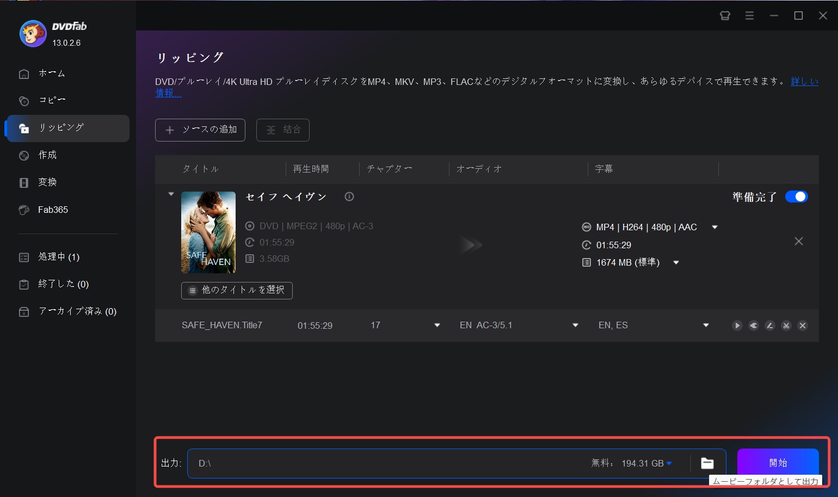Open the 作成 module in sidebar
Viewport: 838px width, 497px height.
click(x=47, y=155)
